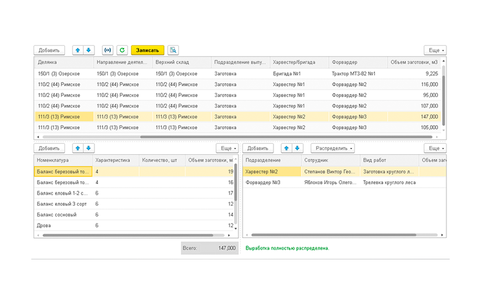
Task: Open the document search icon beside Записать
Action: (x=173, y=50)
